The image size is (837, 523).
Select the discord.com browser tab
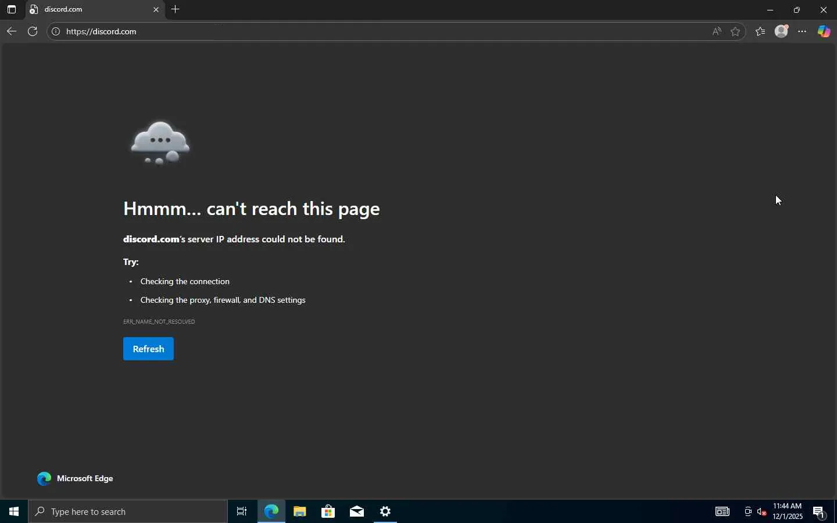[95, 10]
